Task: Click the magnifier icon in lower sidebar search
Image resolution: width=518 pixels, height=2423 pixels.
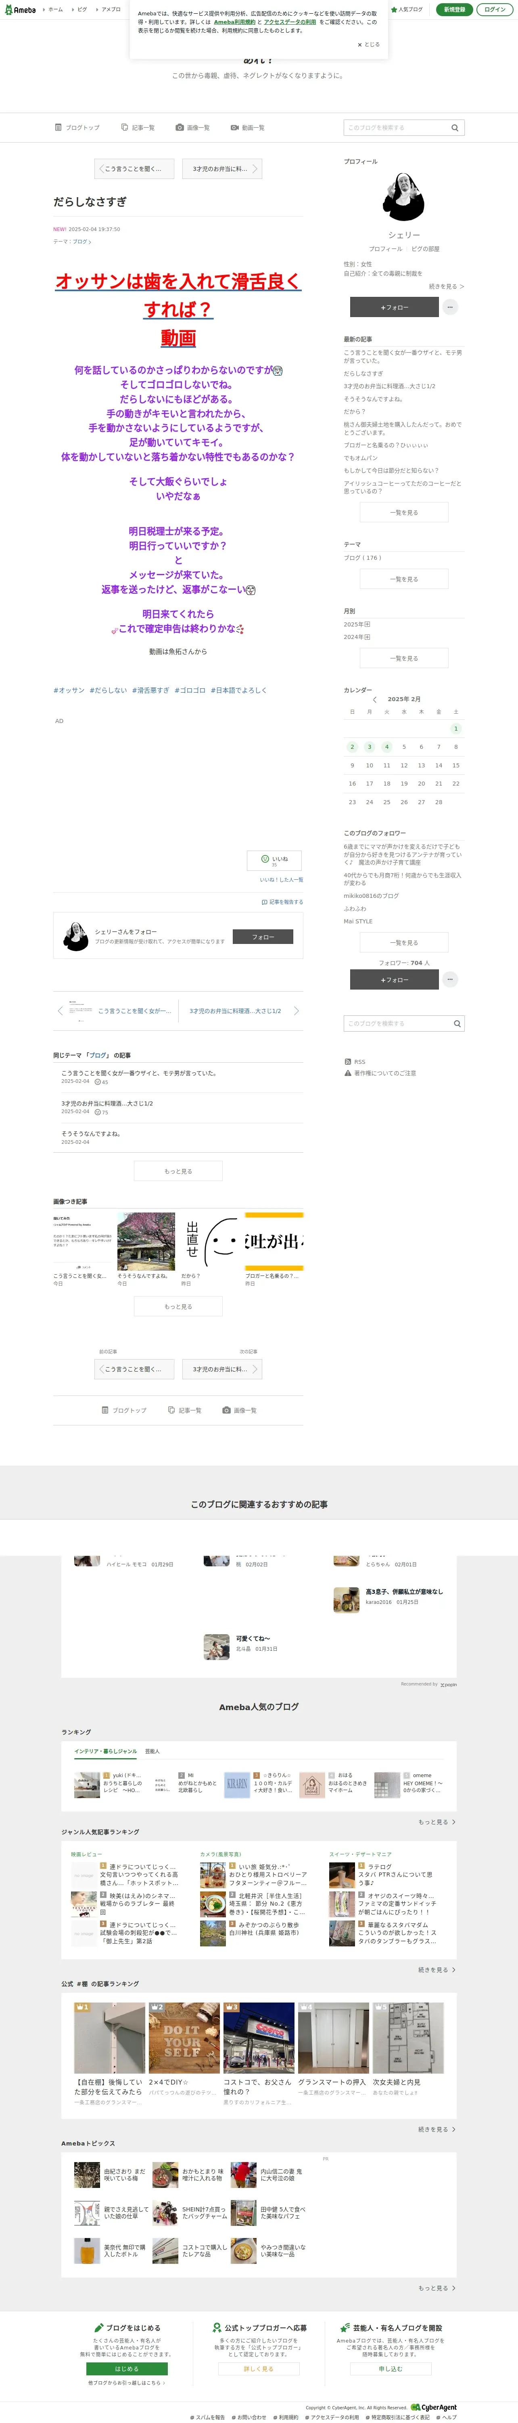Action: (457, 1023)
